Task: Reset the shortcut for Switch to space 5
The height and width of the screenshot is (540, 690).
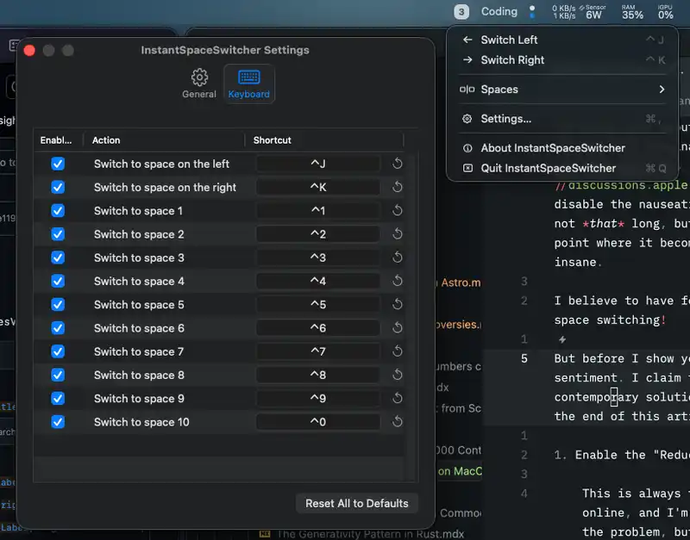Action: 398,305
